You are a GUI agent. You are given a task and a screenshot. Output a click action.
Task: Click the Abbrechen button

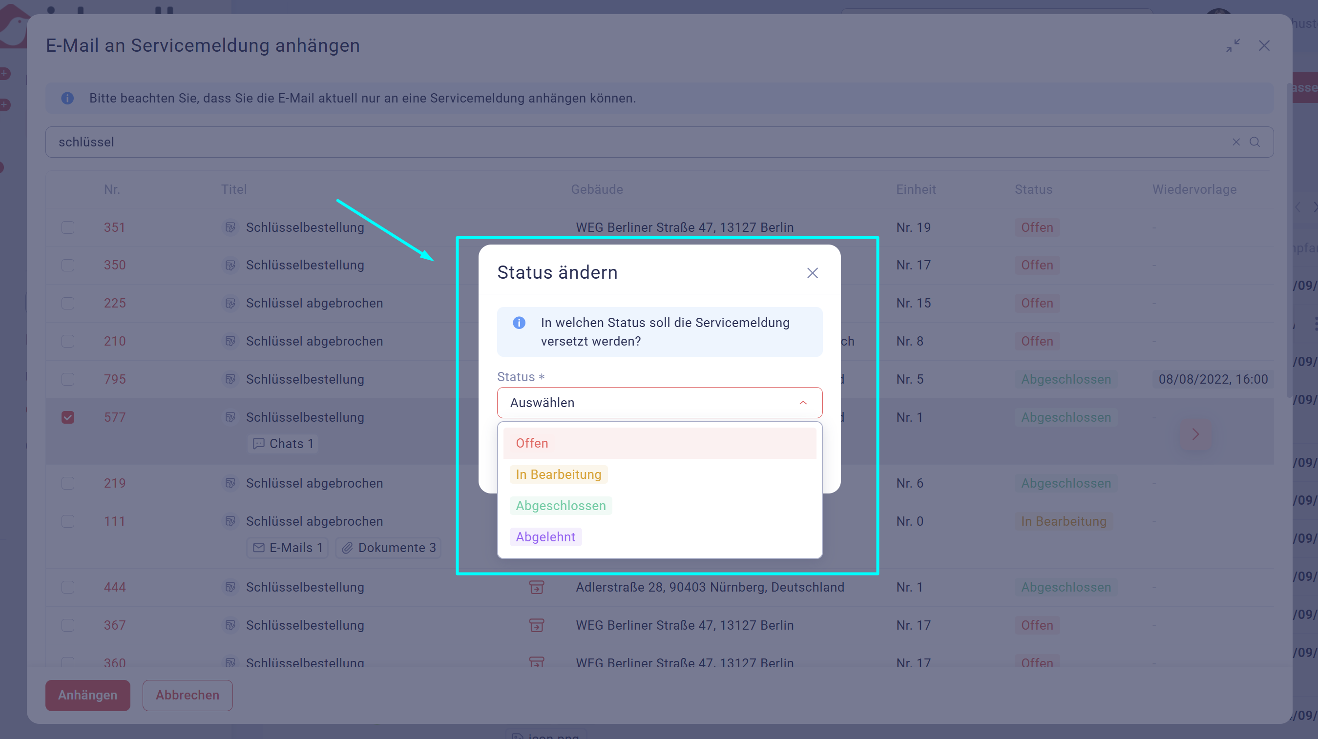[x=187, y=695]
